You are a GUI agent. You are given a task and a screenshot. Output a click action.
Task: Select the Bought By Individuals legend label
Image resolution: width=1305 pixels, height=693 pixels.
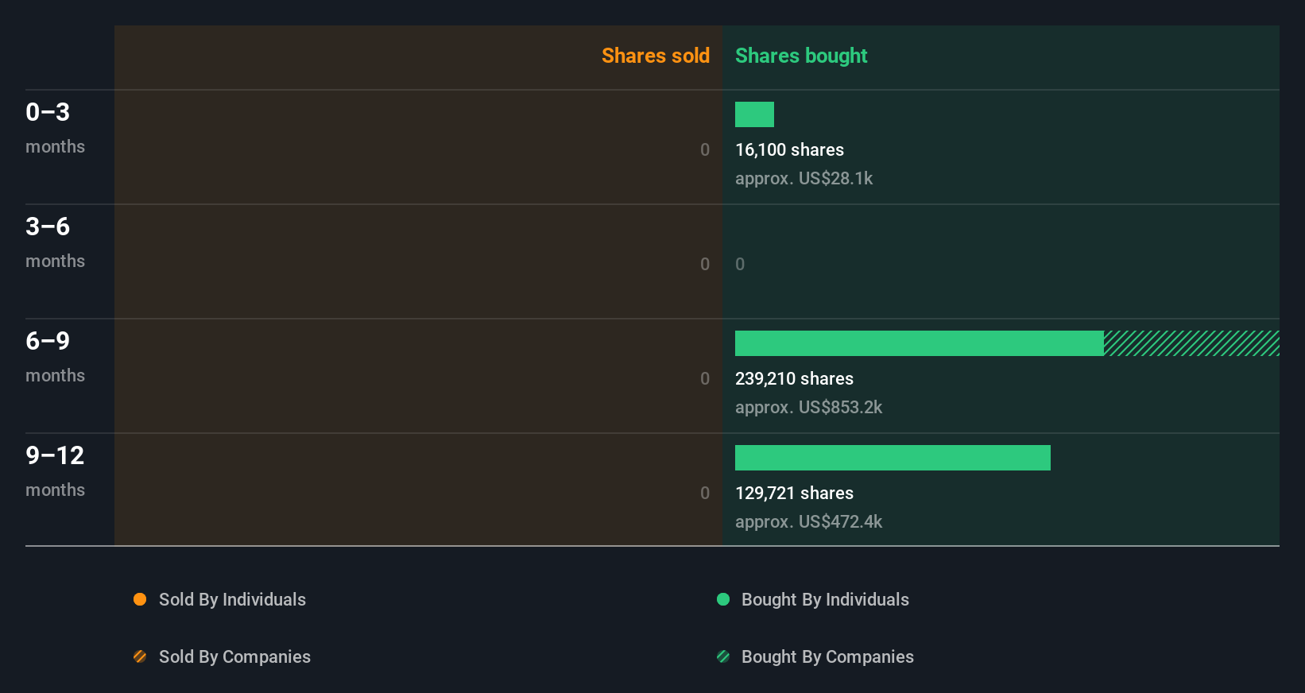(x=825, y=600)
